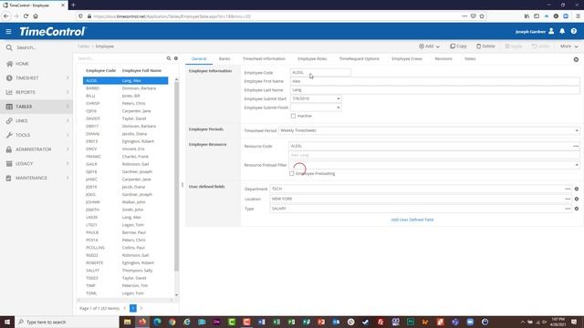Open the Employee Submit Start date dropdown
The image size is (584, 328).
[x=339, y=99]
